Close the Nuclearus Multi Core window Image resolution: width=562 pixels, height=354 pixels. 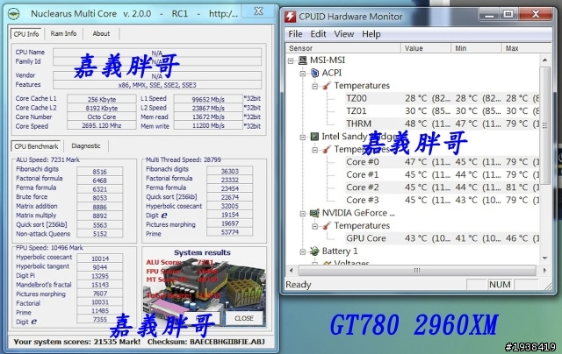259,11
